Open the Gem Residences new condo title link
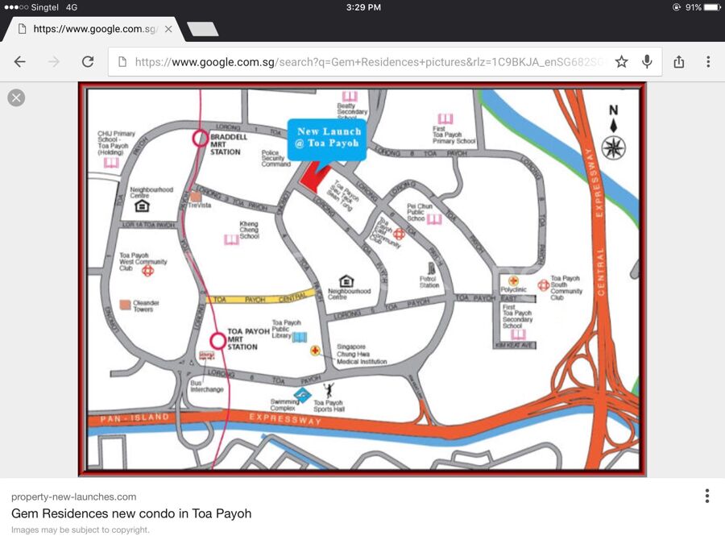The height and width of the screenshot is (544, 725). [x=131, y=513]
